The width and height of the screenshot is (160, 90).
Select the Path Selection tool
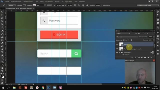2,61
